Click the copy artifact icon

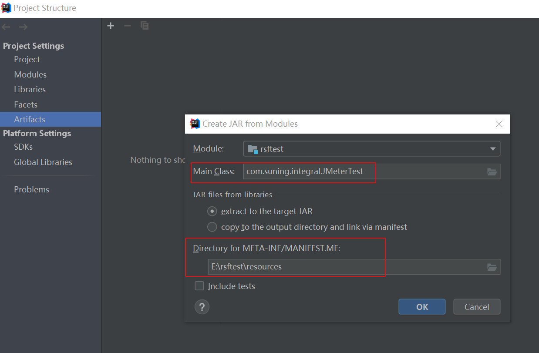(144, 26)
